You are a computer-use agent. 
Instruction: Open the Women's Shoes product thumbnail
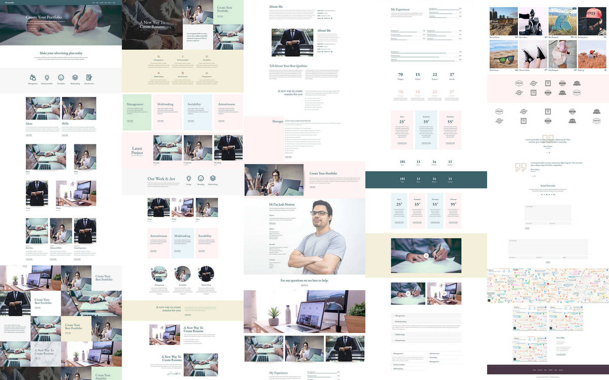(x=533, y=54)
